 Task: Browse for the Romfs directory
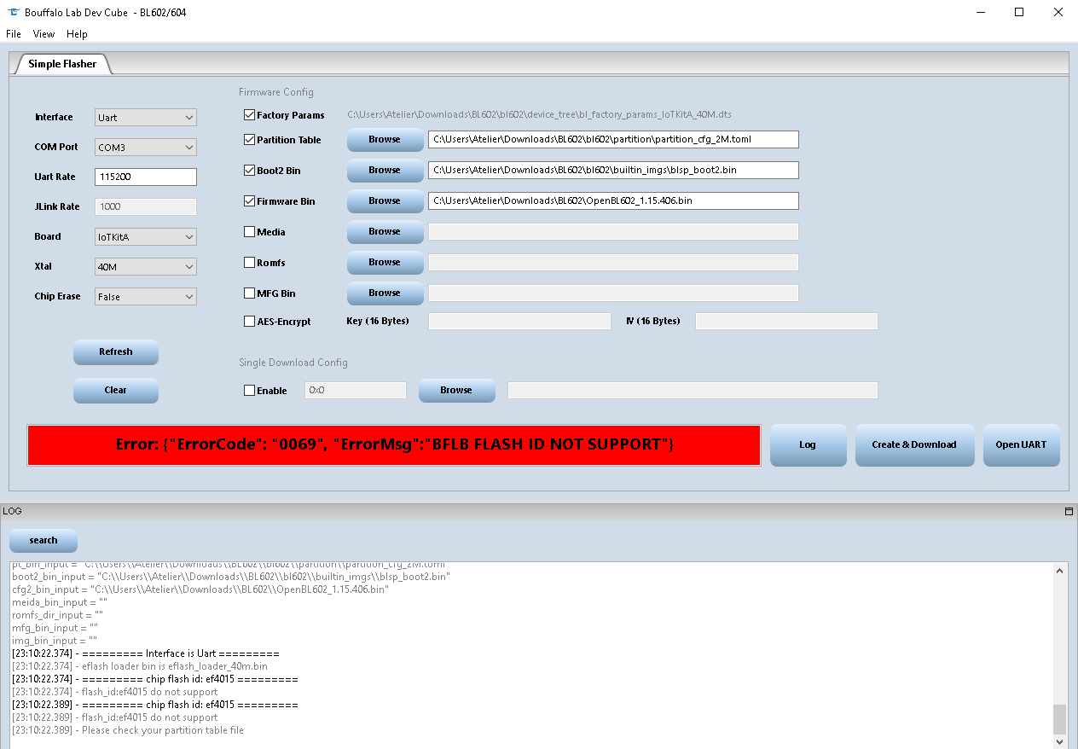tap(385, 263)
